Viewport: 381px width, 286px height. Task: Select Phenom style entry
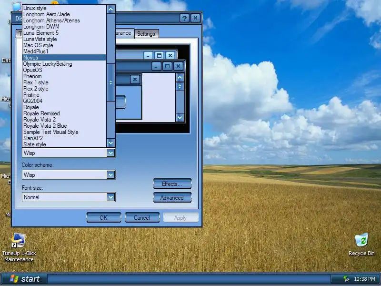pos(64,76)
